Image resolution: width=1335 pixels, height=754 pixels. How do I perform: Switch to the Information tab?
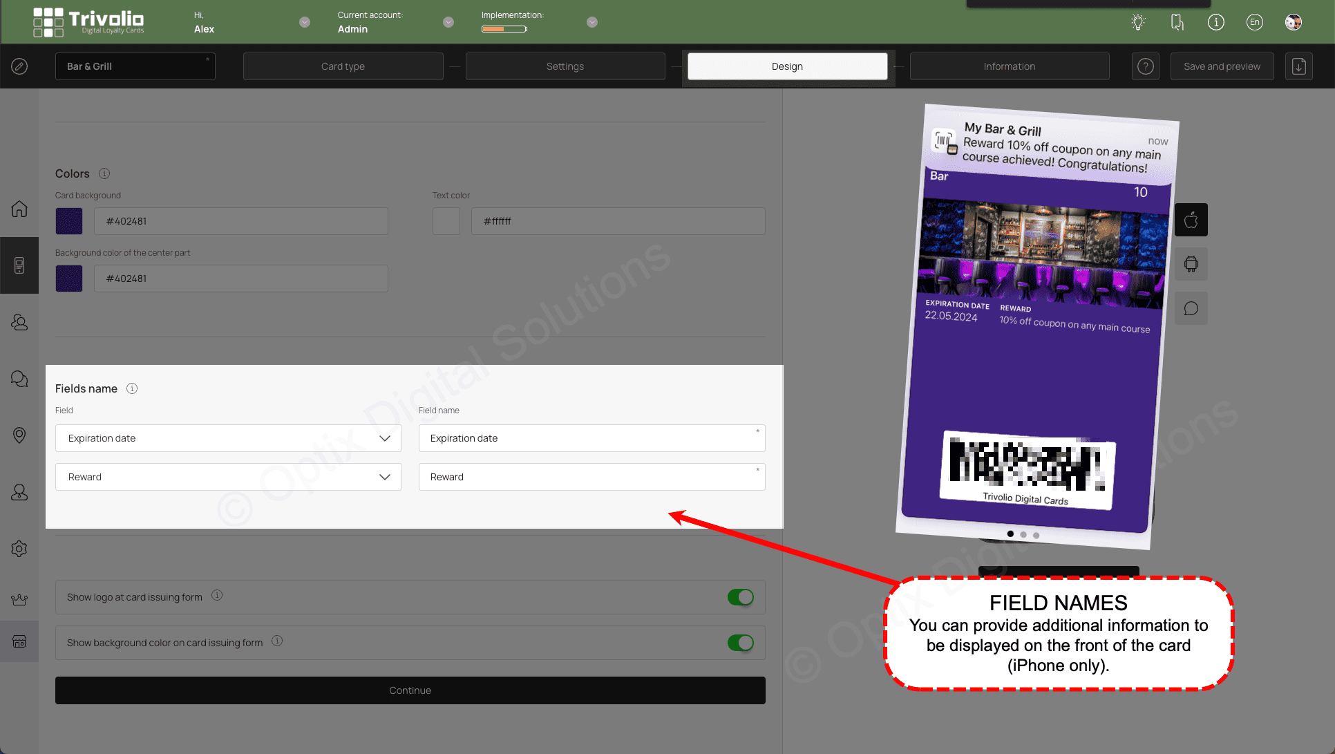1009,65
